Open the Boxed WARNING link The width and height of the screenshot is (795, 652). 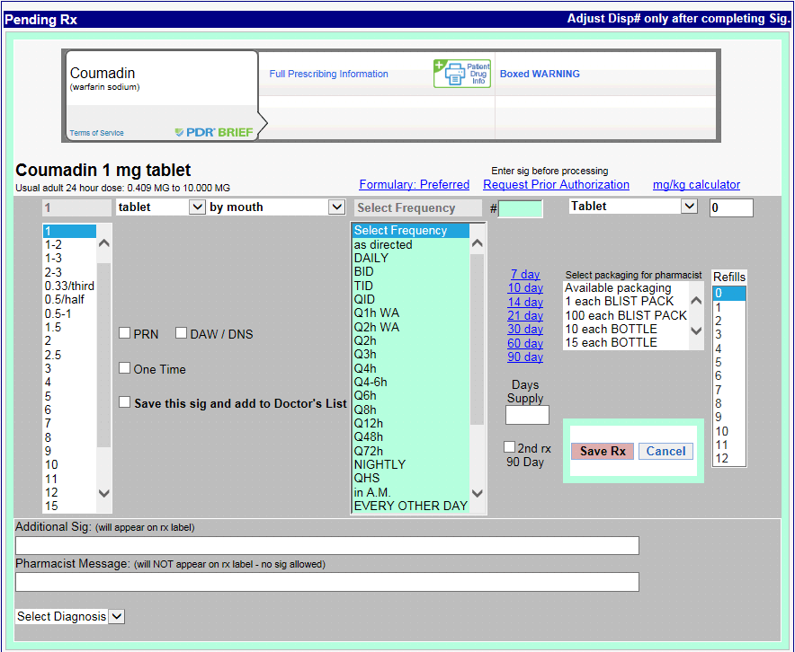click(x=540, y=74)
